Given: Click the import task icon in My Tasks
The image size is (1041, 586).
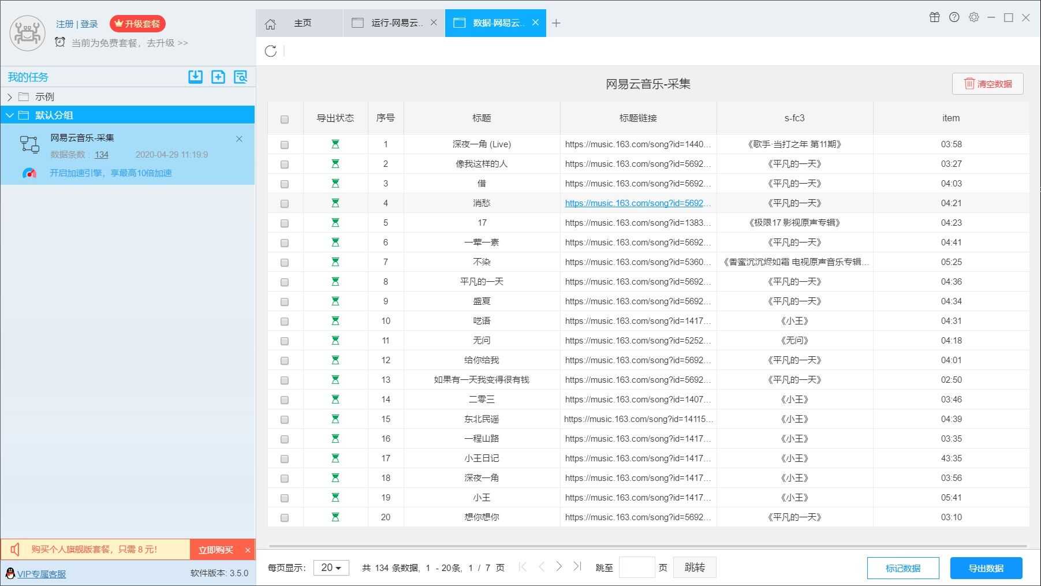Looking at the screenshot, I should (196, 77).
